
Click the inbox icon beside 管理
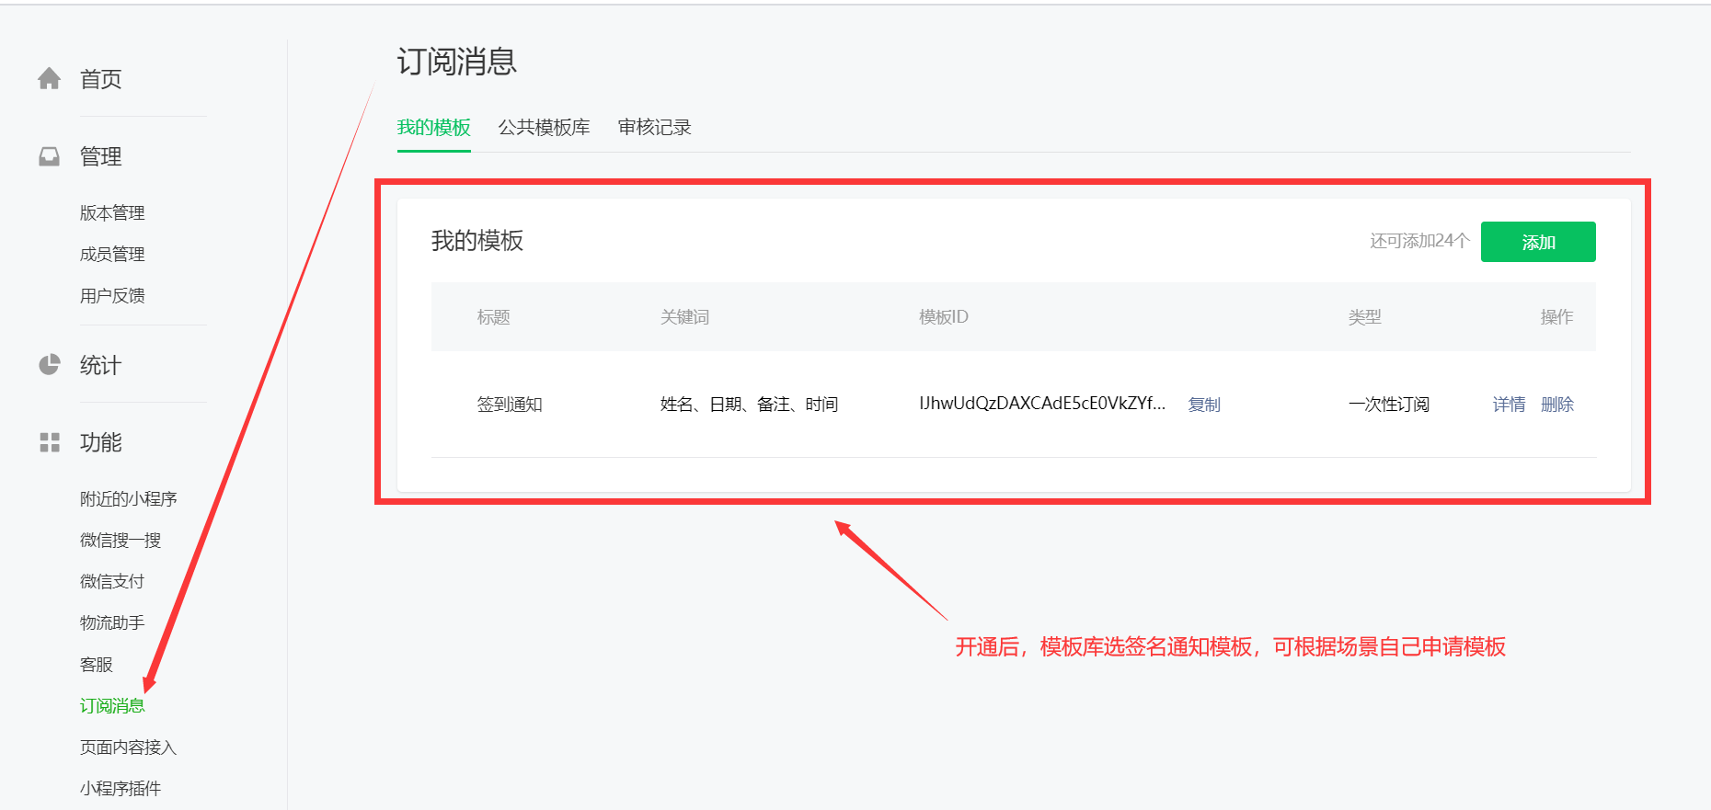(x=50, y=157)
